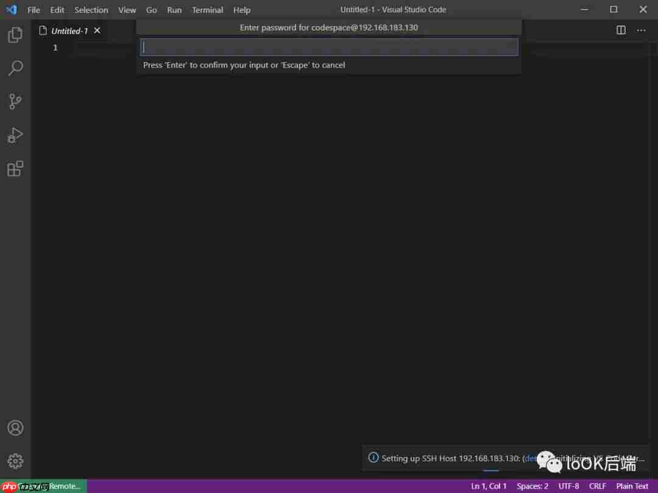Click the Split Editor icon
Image resolution: width=658 pixels, height=493 pixels.
[620, 29]
